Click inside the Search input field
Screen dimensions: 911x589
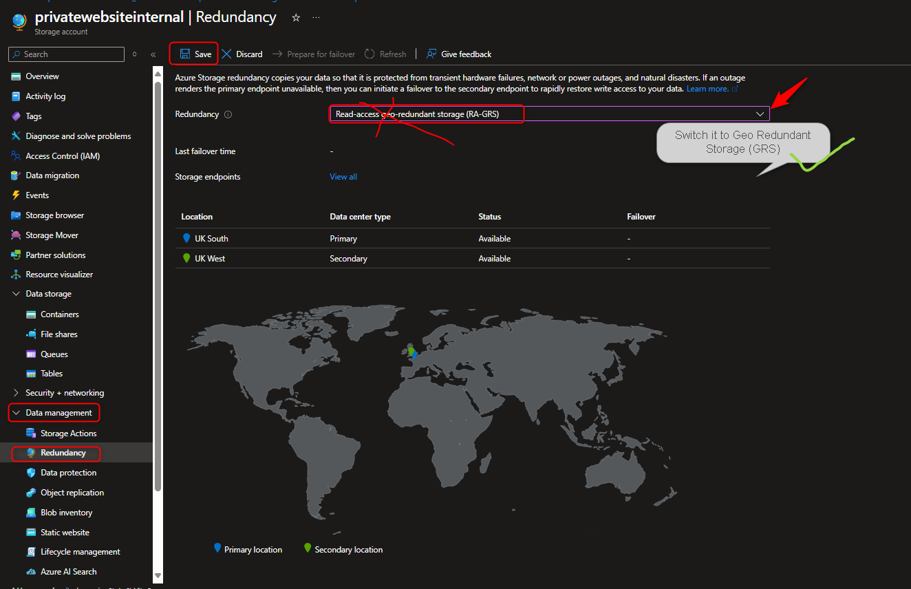(x=65, y=54)
